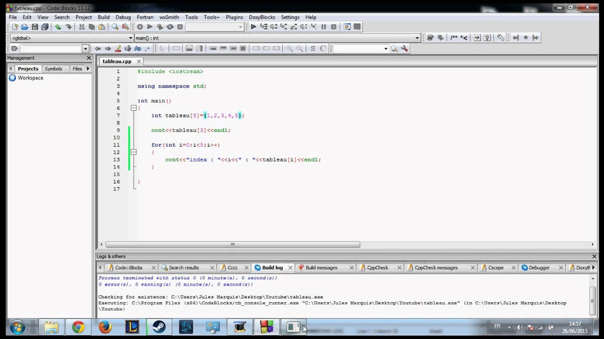Open the Settings menu
The width and height of the screenshot is (604, 339).
pos(290,17)
